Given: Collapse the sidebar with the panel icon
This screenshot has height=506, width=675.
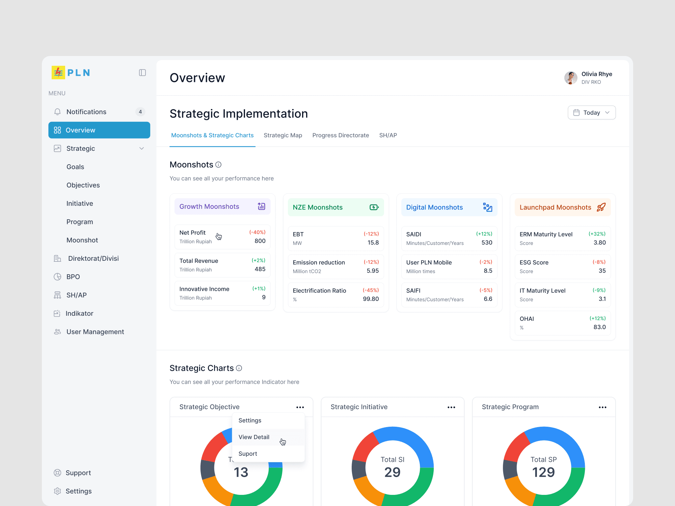Looking at the screenshot, I should 142,73.
